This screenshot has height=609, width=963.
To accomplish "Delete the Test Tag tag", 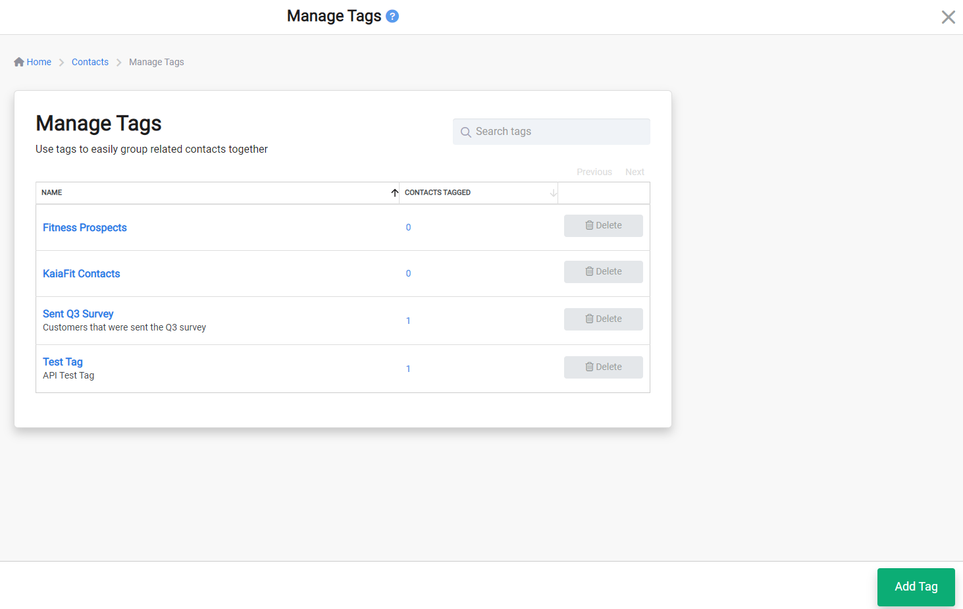I will [x=604, y=367].
